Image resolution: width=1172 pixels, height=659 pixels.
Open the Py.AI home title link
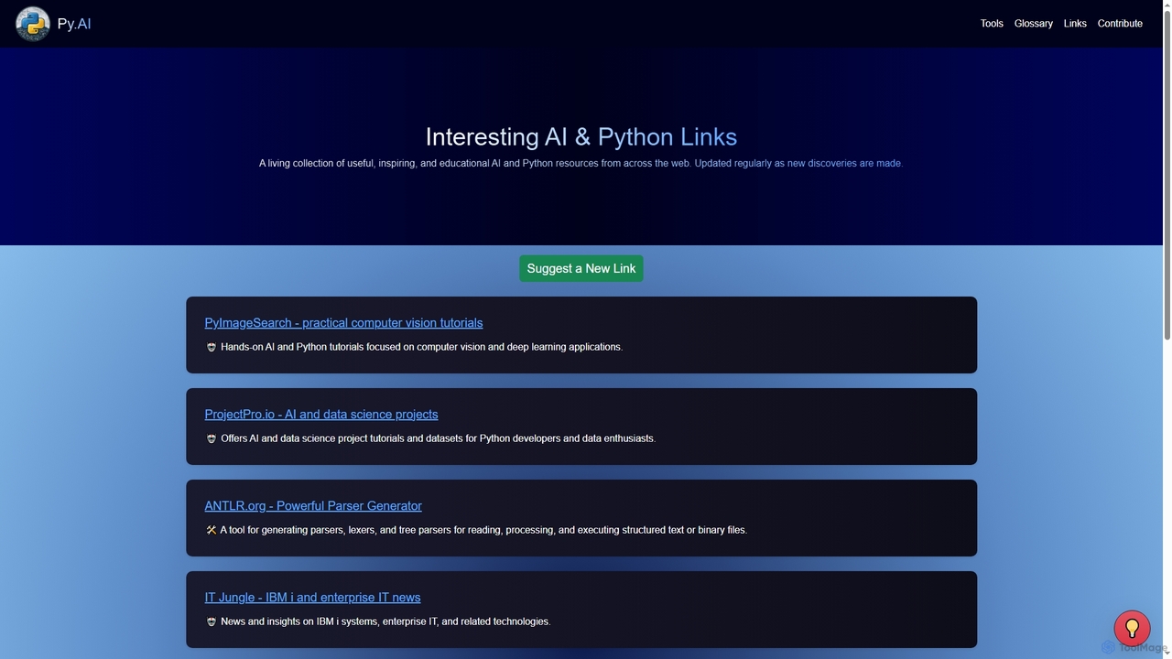coord(74,24)
